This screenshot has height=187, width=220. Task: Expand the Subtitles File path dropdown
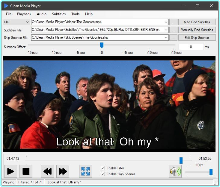click(x=166, y=30)
